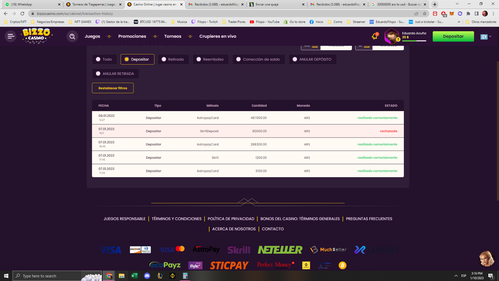Expand the language flag dropdown
The height and width of the screenshot is (281, 499).
pyautogui.click(x=486, y=37)
